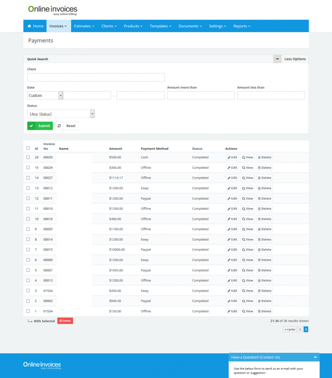View the $10000.00 Paypal payment
332x378 pixels.
click(x=248, y=250)
